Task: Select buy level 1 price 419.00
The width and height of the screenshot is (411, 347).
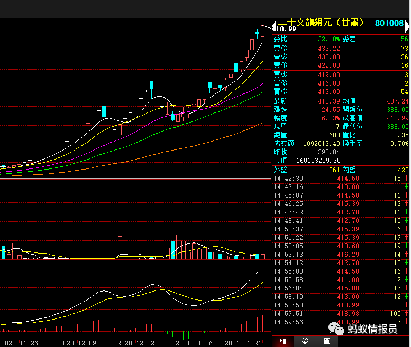Action: [329, 75]
